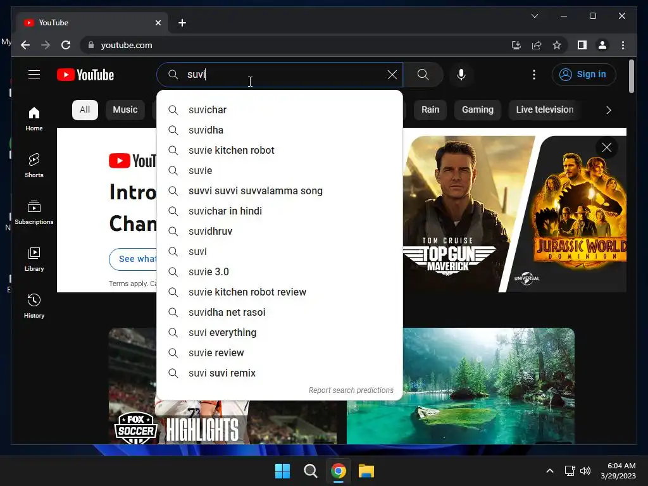Open YouTube settings three-dot menu
The width and height of the screenshot is (648, 486).
coord(534,75)
